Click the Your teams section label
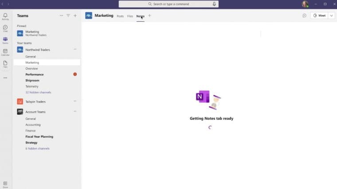The width and height of the screenshot is (337, 189). tap(24, 43)
